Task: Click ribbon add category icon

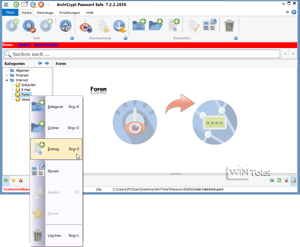Action: coord(139,25)
